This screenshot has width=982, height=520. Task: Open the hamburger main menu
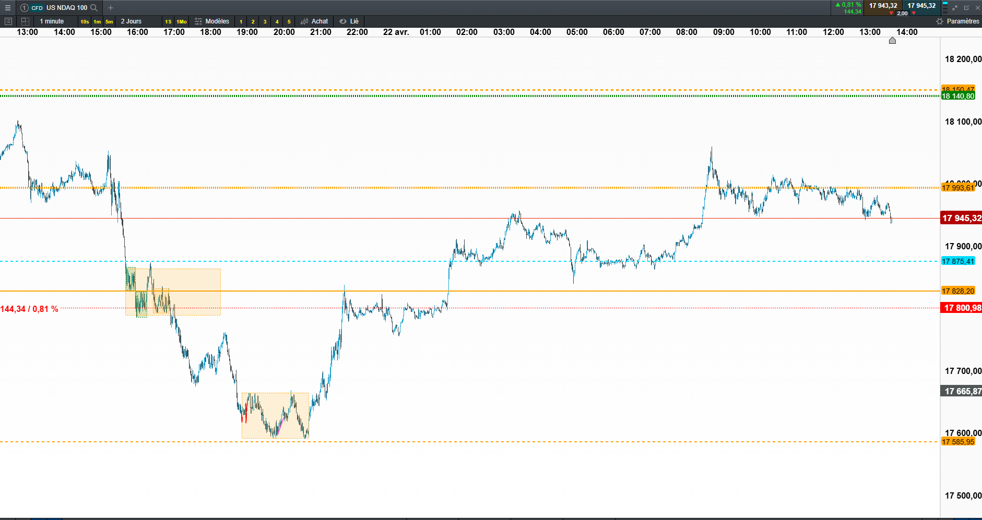pos(8,8)
